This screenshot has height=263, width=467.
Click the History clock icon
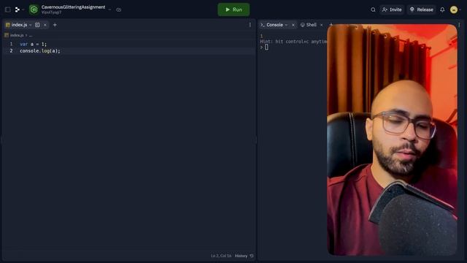pyautogui.click(x=252, y=256)
